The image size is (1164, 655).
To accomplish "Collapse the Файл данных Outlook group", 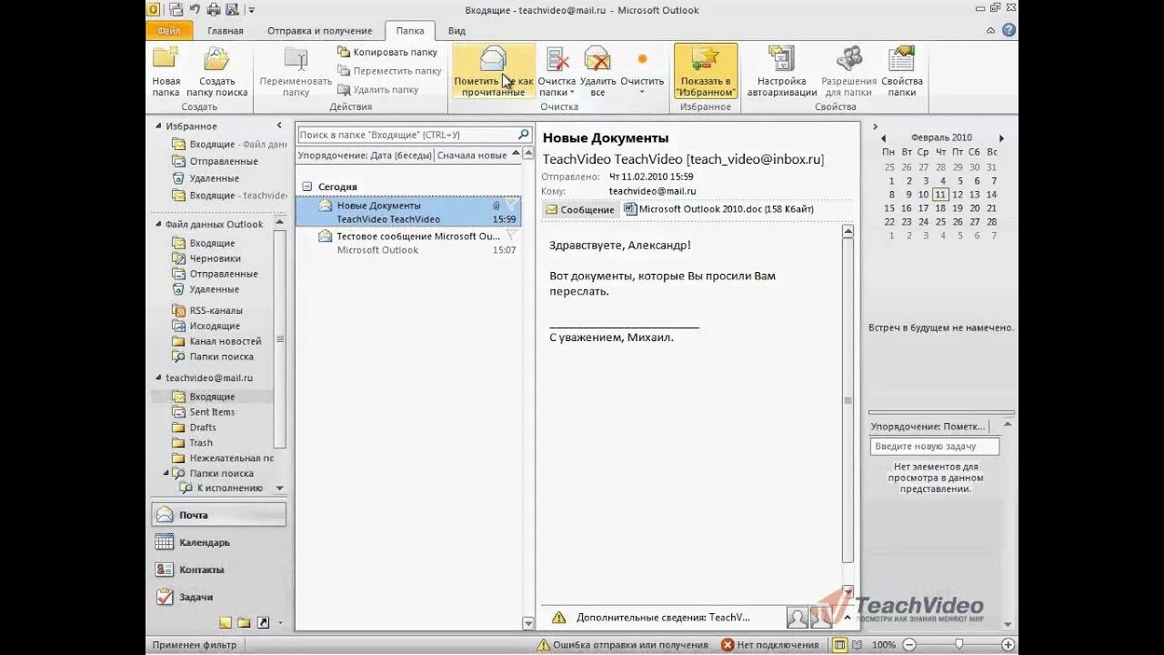I will 158,225.
